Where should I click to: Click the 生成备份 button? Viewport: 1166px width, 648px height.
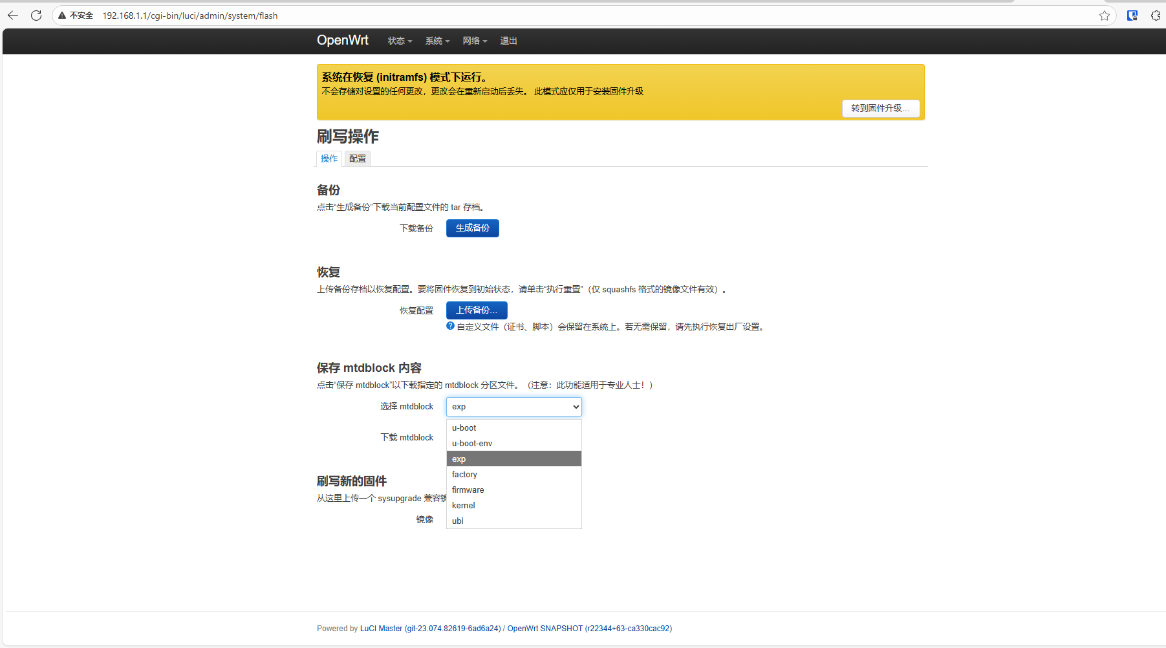point(472,228)
